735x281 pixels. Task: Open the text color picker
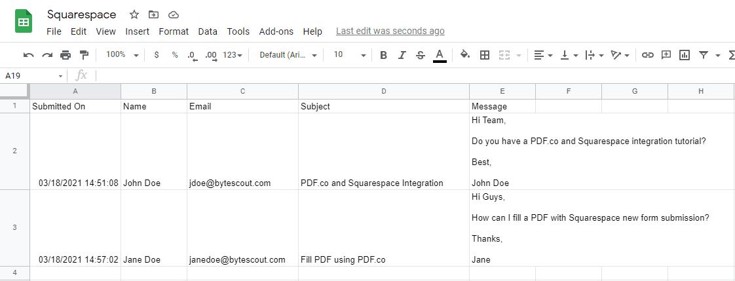(440, 55)
